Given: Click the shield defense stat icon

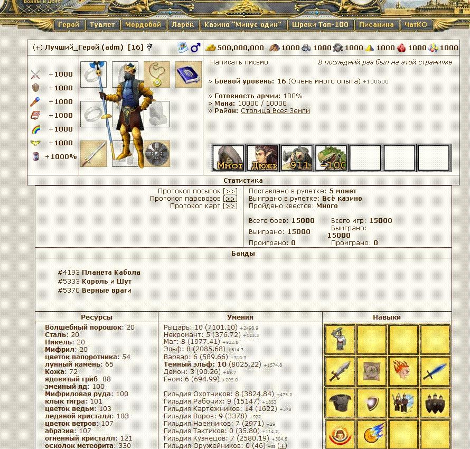Looking at the screenshot, I should [35, 88].
